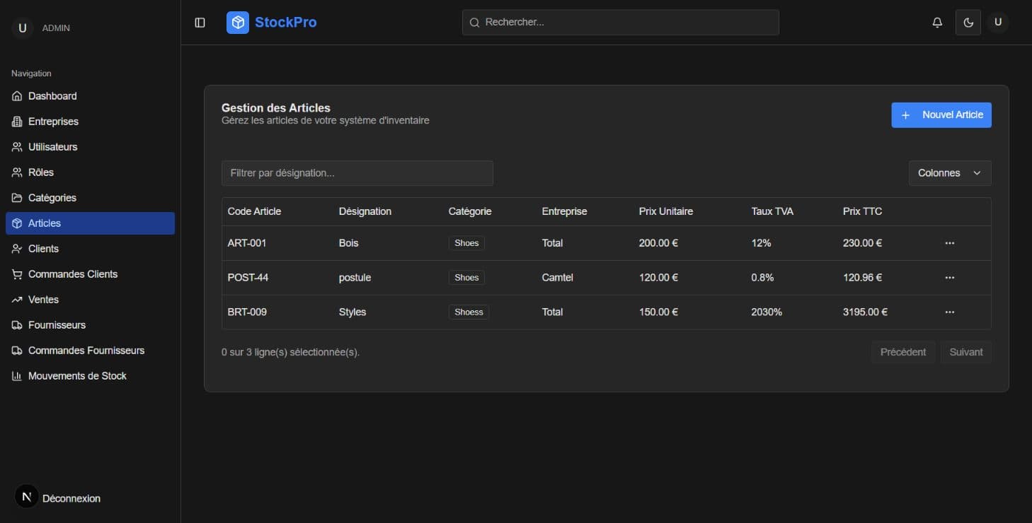Open the user avatar menu in header

click(998, 23)
